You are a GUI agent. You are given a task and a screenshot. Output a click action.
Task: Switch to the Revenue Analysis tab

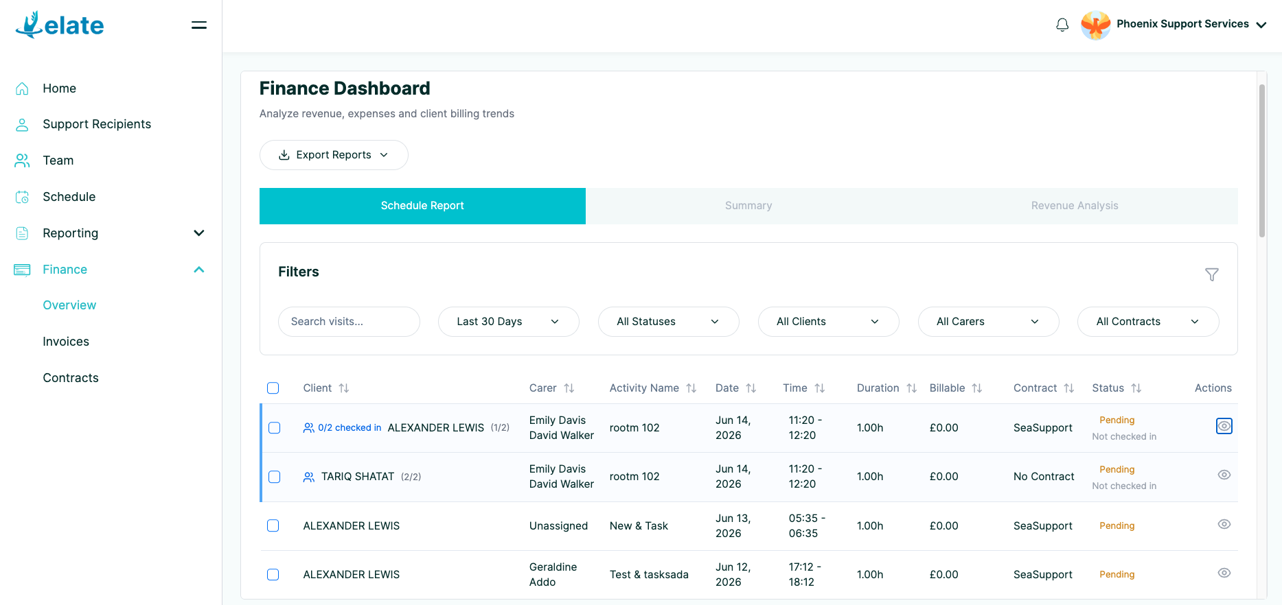coord(1075,206)
